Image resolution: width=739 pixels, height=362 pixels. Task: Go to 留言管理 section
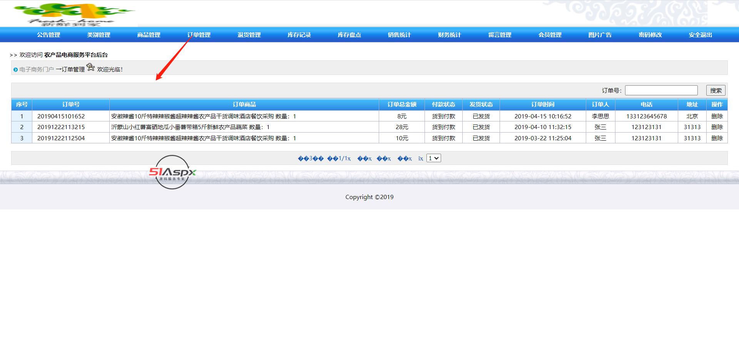500,35
